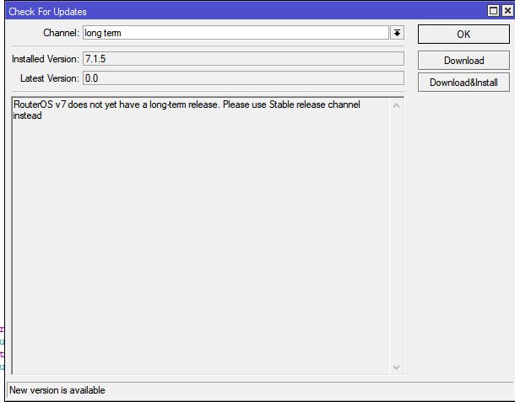Click the changelog scroll down arrow
The height and width of the screenshot is (402, 515).
[397, 367]
